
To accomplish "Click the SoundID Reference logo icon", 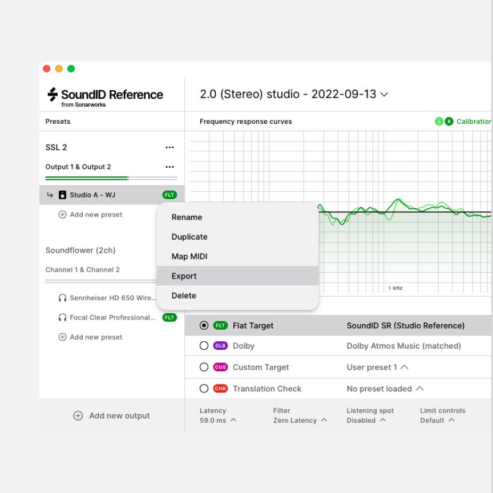I will tap(52, 94).
